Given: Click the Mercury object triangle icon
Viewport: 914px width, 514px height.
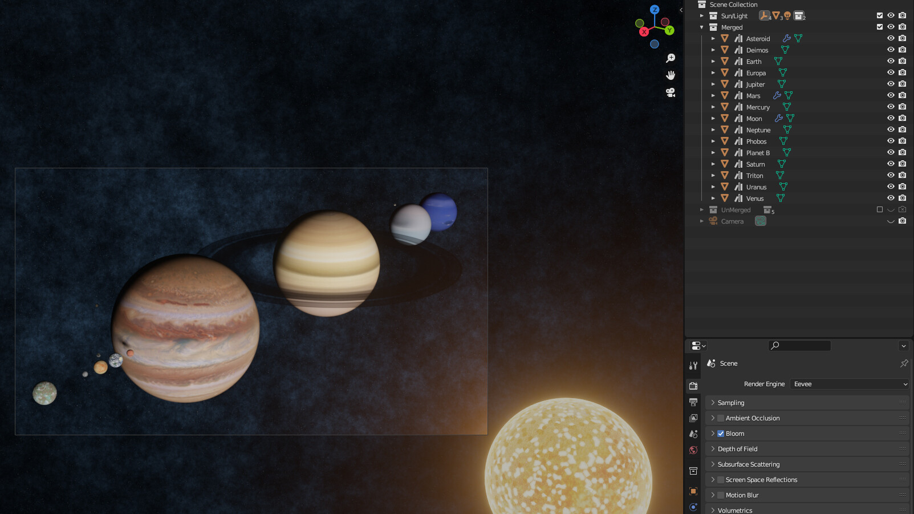Looking at the screenshot, I should coord(725,107).
